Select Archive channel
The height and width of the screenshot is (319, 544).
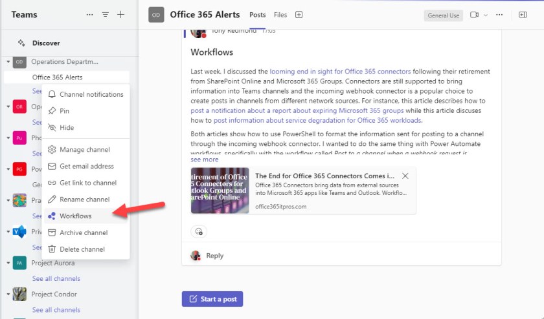click(85, 232)
